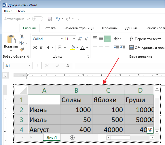Open the font size 11 dropdown
This screenshot has width=165, height=145.
pyautogui.click(x=74, y=39)
